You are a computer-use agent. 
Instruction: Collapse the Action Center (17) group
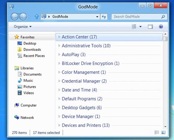(59, 37)
